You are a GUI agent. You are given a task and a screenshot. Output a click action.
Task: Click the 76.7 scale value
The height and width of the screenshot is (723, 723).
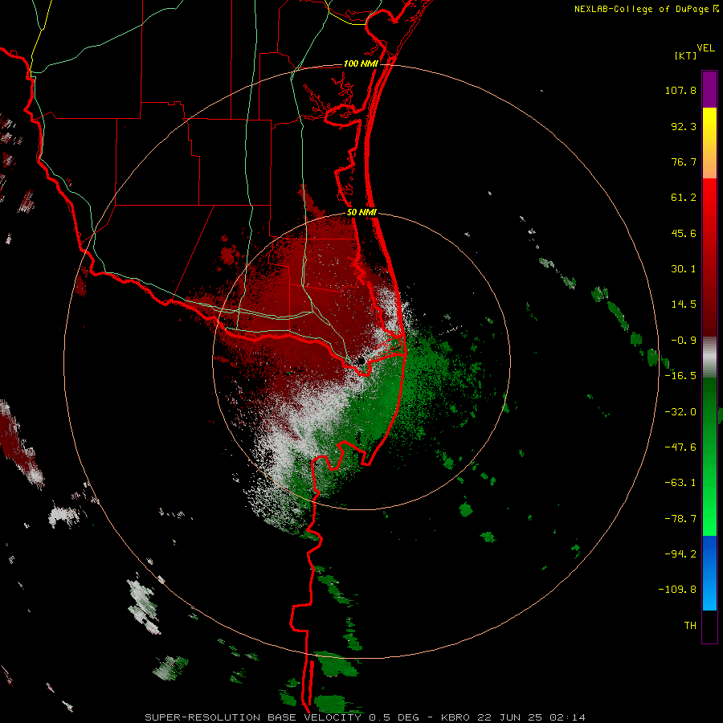[x=684, y=161]
